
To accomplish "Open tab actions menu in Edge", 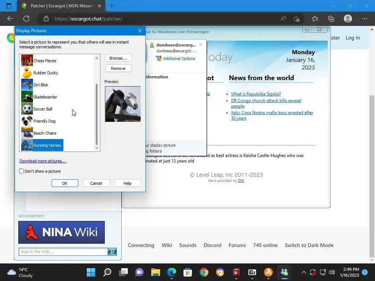I will [9, 6].
